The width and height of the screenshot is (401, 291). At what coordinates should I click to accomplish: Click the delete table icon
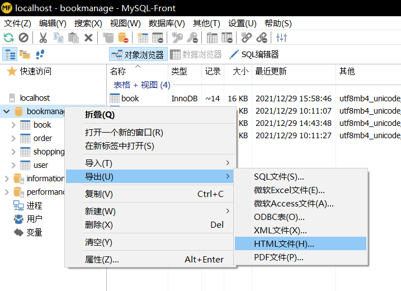[x=158, y=38]
